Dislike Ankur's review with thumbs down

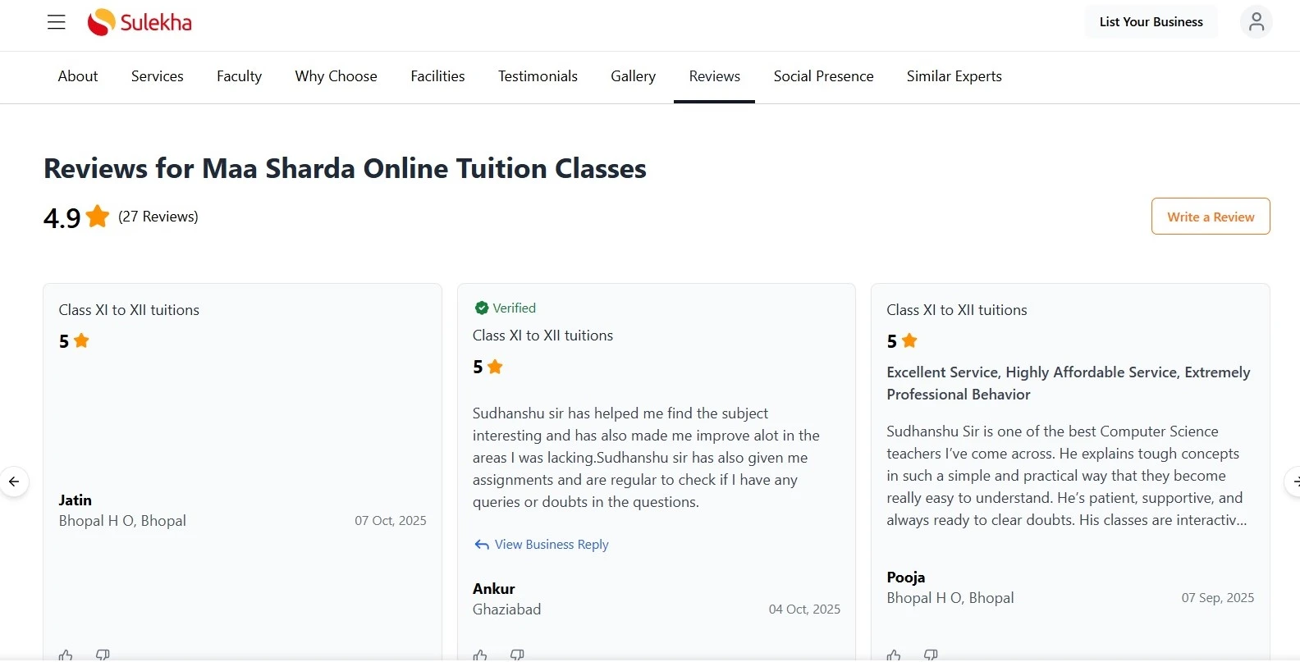coord(517,655)
